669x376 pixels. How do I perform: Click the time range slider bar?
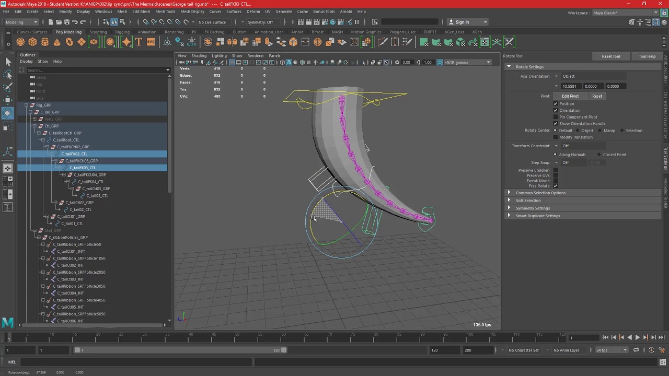[x=181, y=350]
